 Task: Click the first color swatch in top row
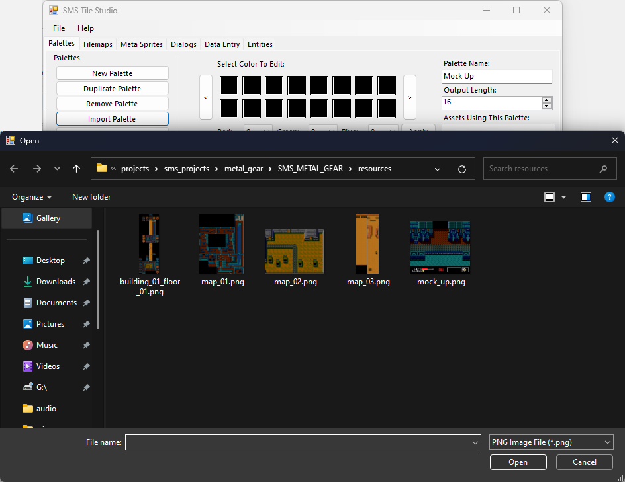(x=229, y=85)
